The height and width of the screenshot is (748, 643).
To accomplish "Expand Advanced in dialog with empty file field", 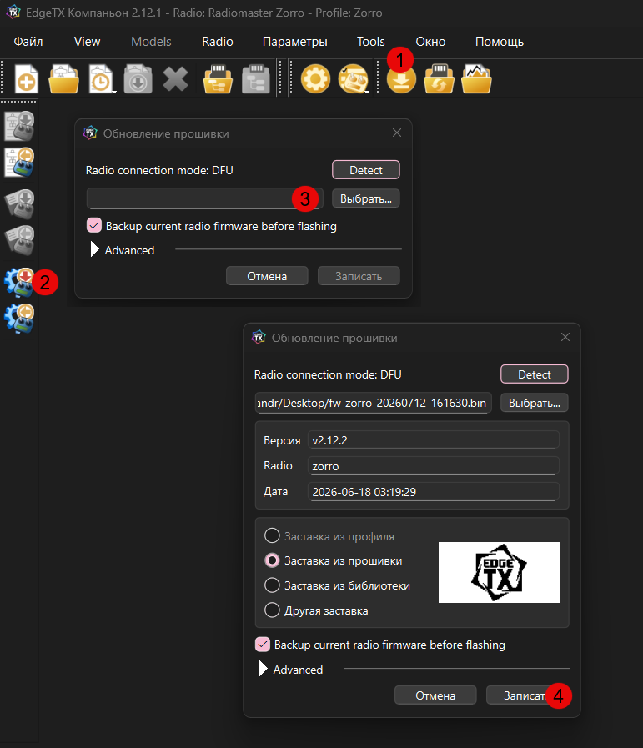I will coord(94,249).
